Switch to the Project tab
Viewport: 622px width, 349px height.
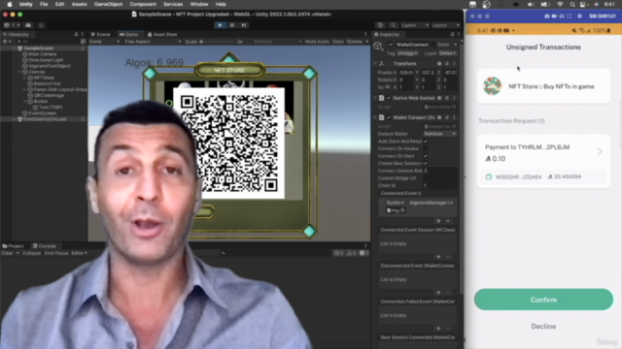click(x=14, y=246)
